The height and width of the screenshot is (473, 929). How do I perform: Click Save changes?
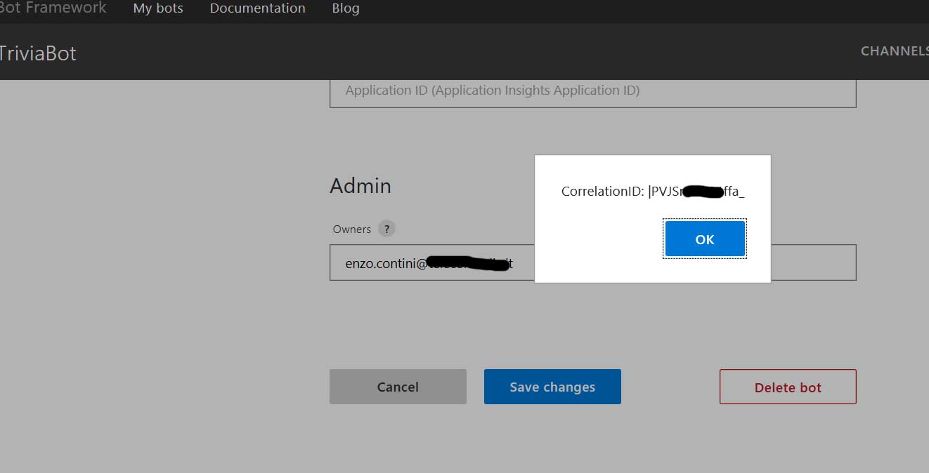(x=552, y=387)
